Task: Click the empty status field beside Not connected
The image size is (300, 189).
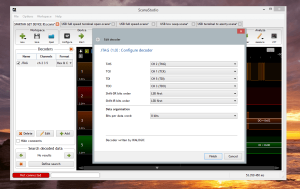Action: tap(75, 175)
